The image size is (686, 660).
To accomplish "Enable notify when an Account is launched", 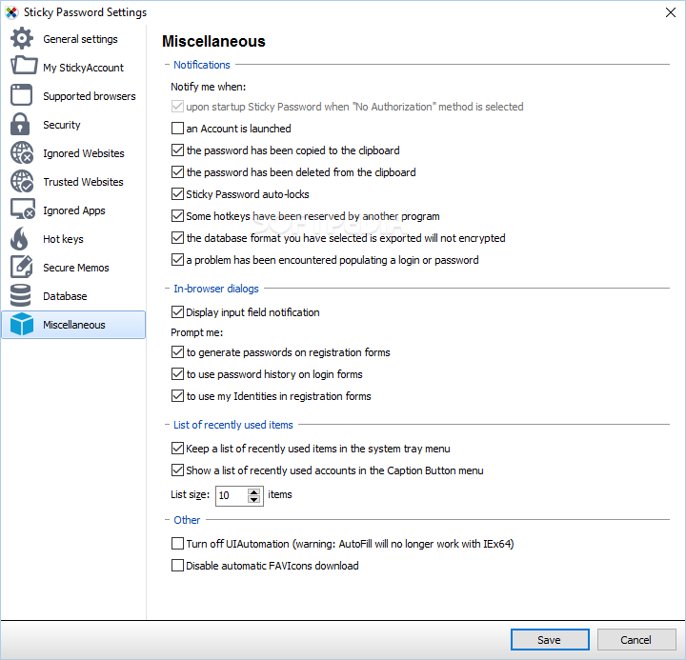I will 177,129.
